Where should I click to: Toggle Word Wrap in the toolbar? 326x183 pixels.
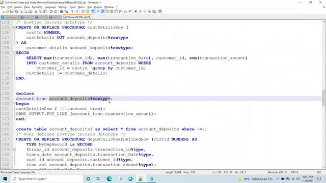tap(93, 11)
